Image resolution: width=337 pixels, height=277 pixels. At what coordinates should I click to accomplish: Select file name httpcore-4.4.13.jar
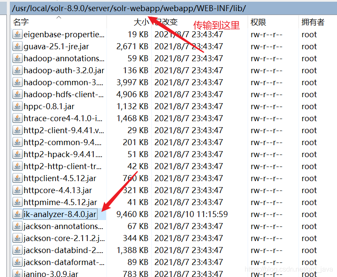pyautogui.click(x=58, y=191)
